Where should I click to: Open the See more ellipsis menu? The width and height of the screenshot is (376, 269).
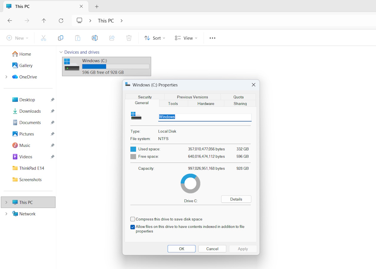[212, 38]
